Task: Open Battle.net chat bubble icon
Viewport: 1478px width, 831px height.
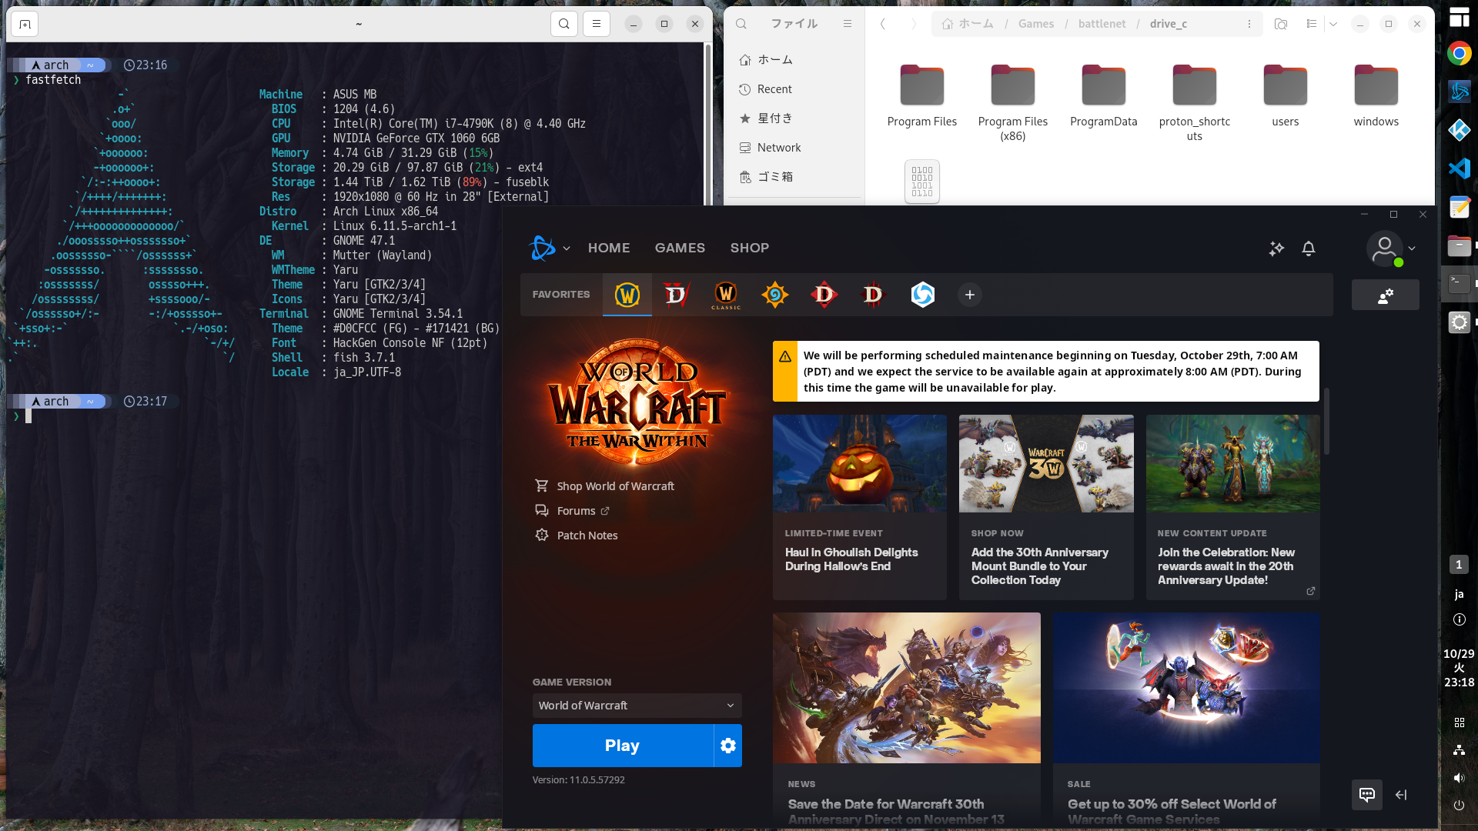Action: point(1367,795)
